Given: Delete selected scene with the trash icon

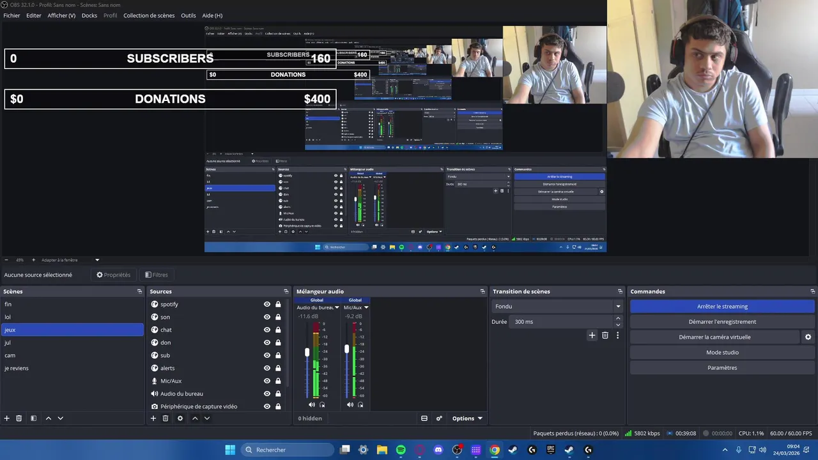Looking at the screenshot, I should pos(19,418).
